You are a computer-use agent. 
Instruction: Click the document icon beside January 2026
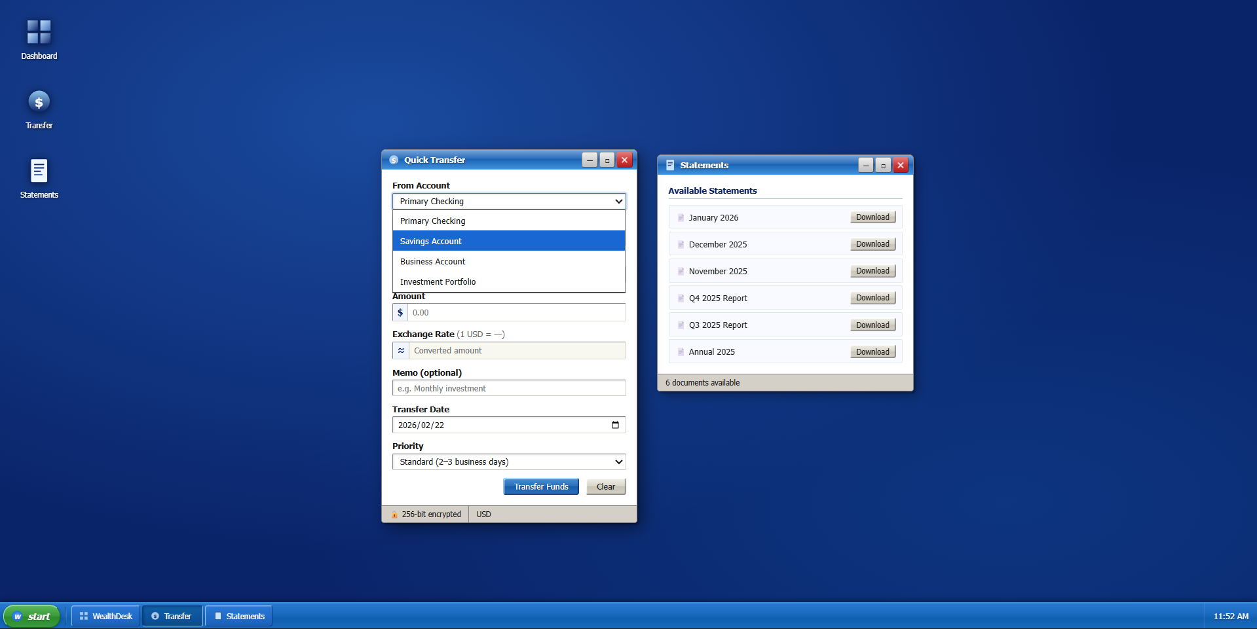click(x=681, y=217)
